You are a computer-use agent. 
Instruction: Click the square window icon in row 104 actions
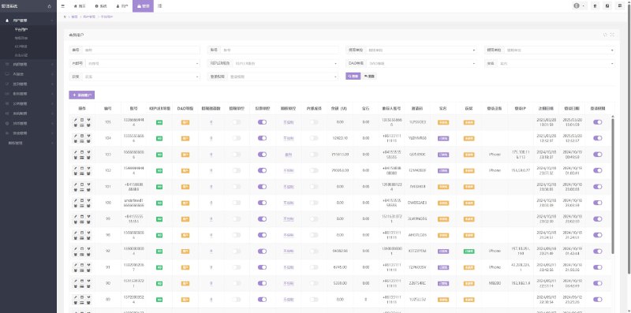click(82, 136)
